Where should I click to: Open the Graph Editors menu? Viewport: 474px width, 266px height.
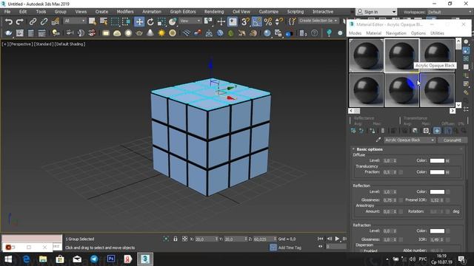coord(183,12)
